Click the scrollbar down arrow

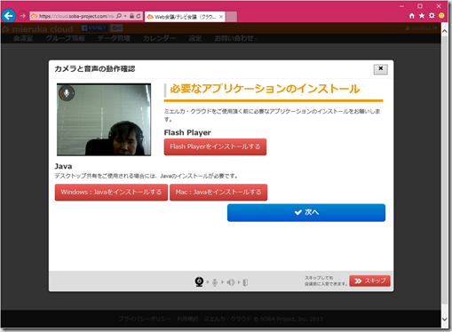click(x=445, y=319)
